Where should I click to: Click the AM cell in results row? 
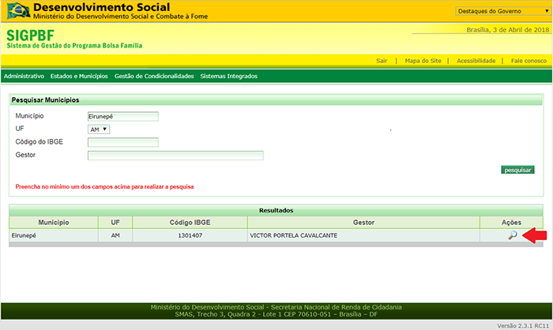point(115,235)
